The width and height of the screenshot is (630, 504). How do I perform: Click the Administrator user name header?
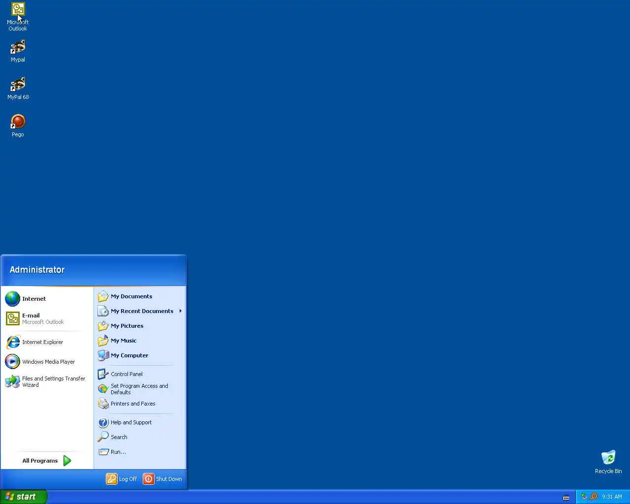point(37,270)
